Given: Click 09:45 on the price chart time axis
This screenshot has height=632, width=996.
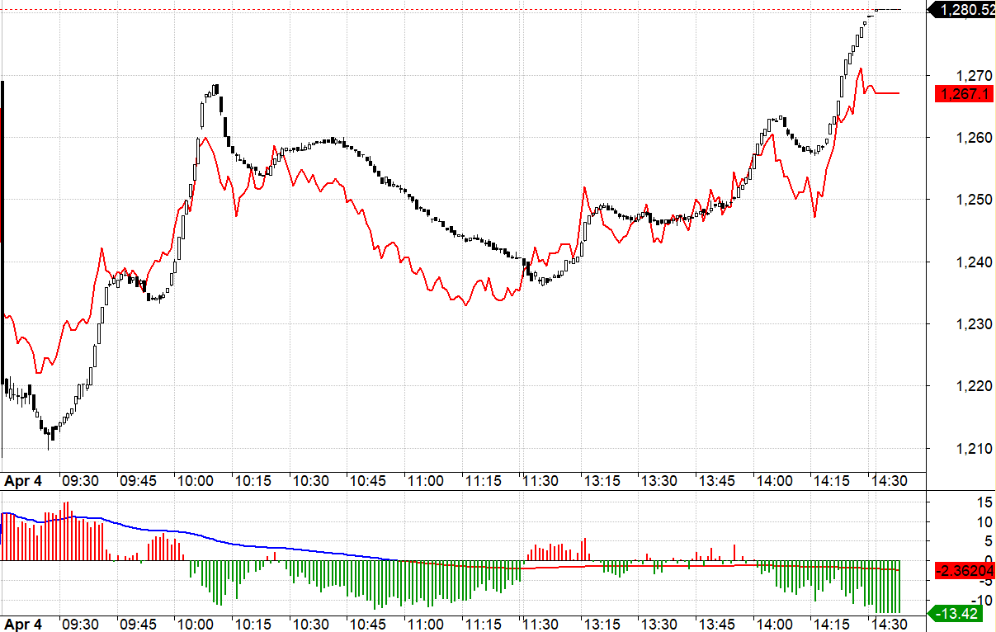Looking at the screenshot, I should point(137,481).
